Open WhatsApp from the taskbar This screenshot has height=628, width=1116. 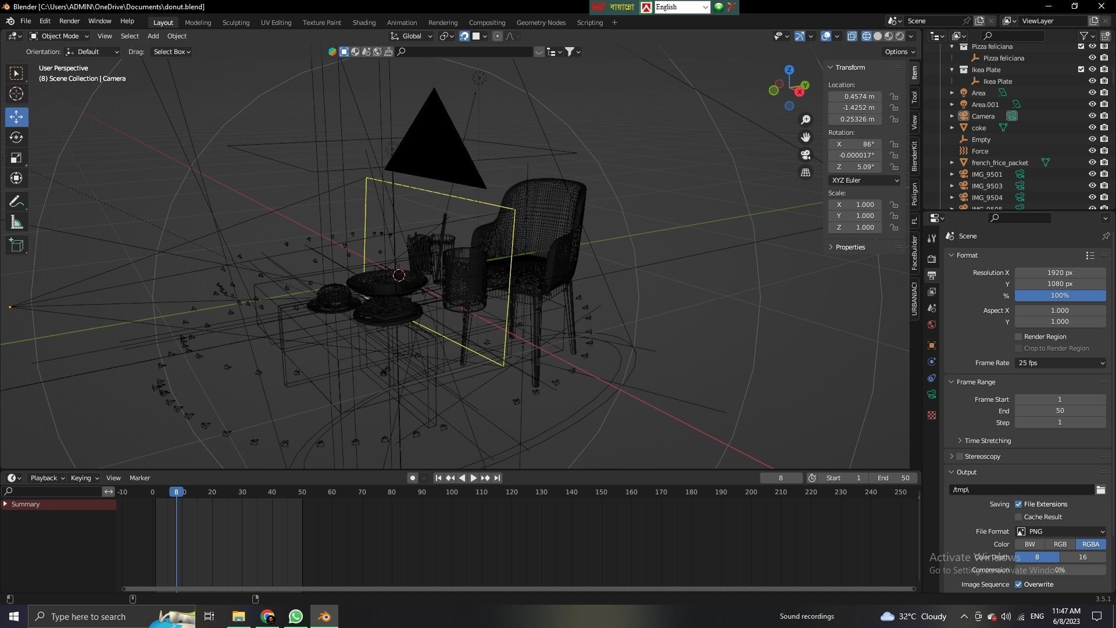point(295,616)
